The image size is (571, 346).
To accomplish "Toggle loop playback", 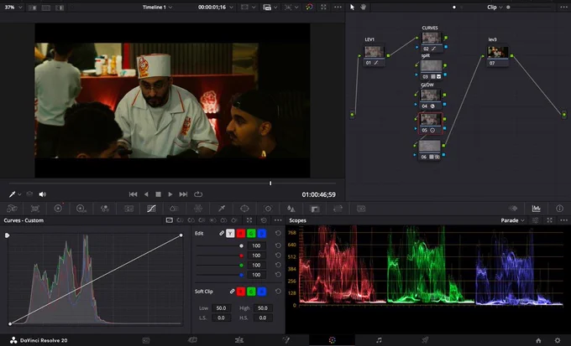I will point(198,194).
